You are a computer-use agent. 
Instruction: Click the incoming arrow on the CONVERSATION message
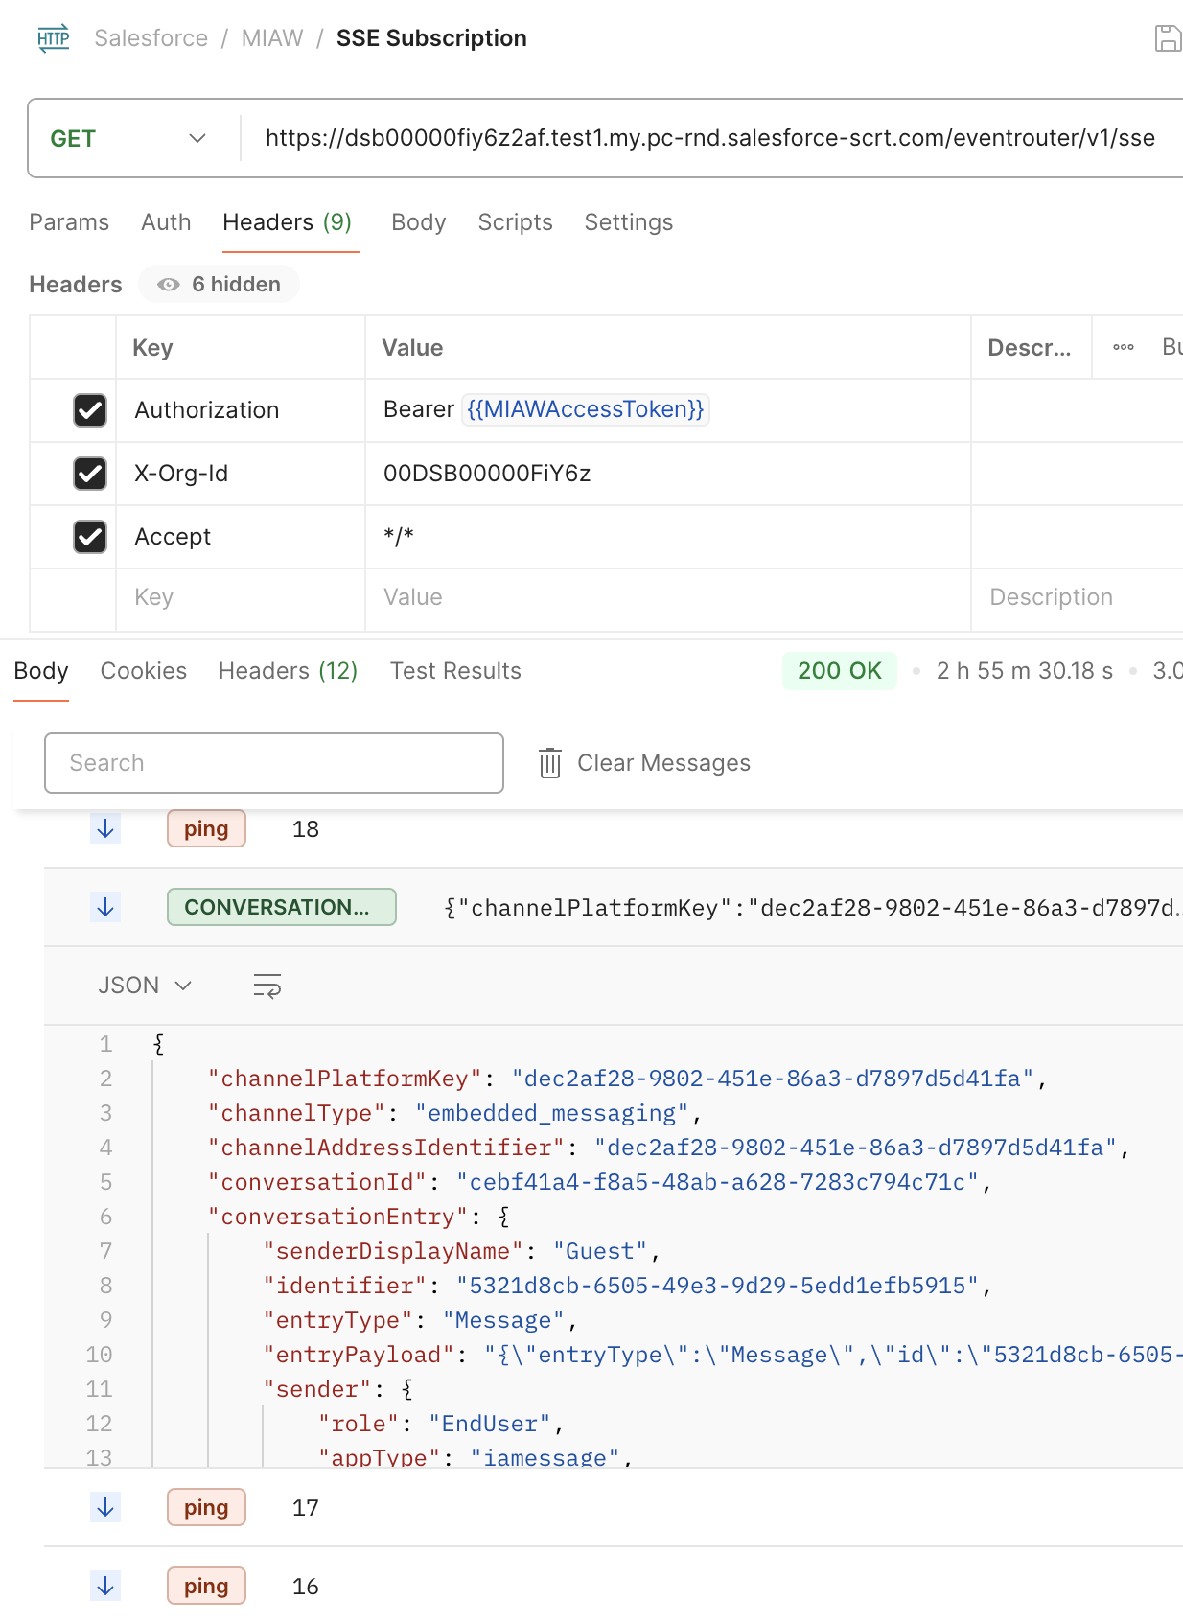[x=106, y=907]
